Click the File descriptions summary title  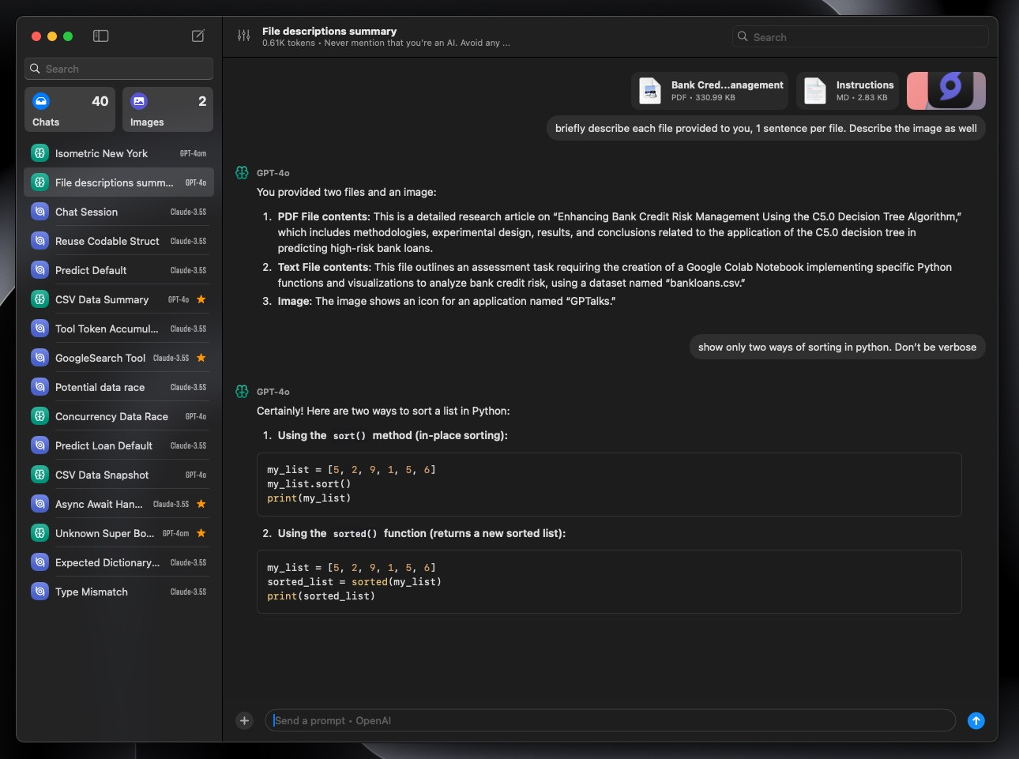pos(329,32)
